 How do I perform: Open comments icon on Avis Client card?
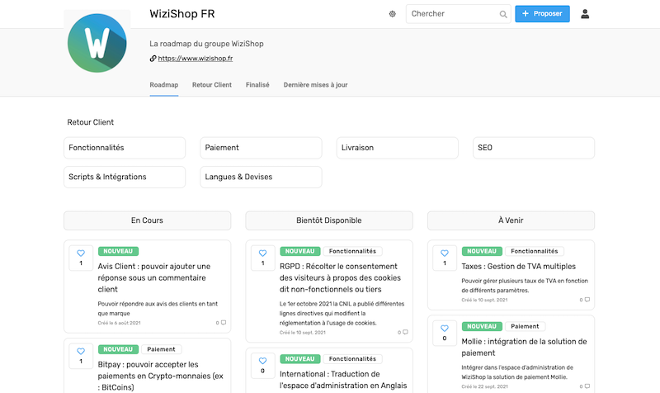click(x=224, y=323)
